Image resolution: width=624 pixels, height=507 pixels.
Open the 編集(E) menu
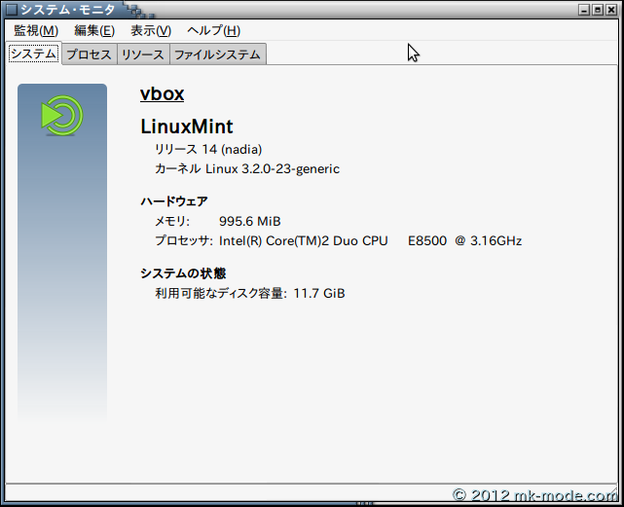tap(93, 31)
